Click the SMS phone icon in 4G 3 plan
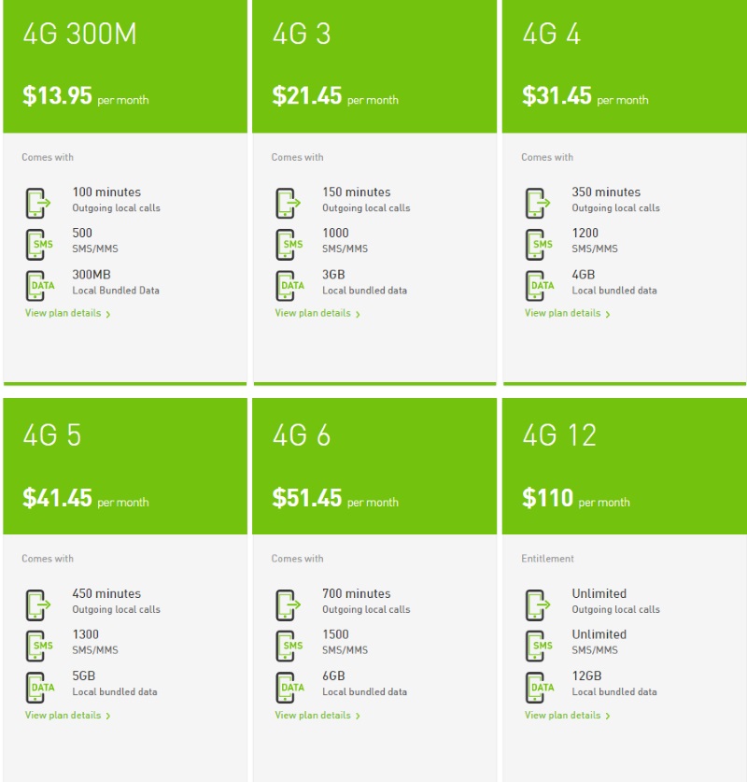 289,245
